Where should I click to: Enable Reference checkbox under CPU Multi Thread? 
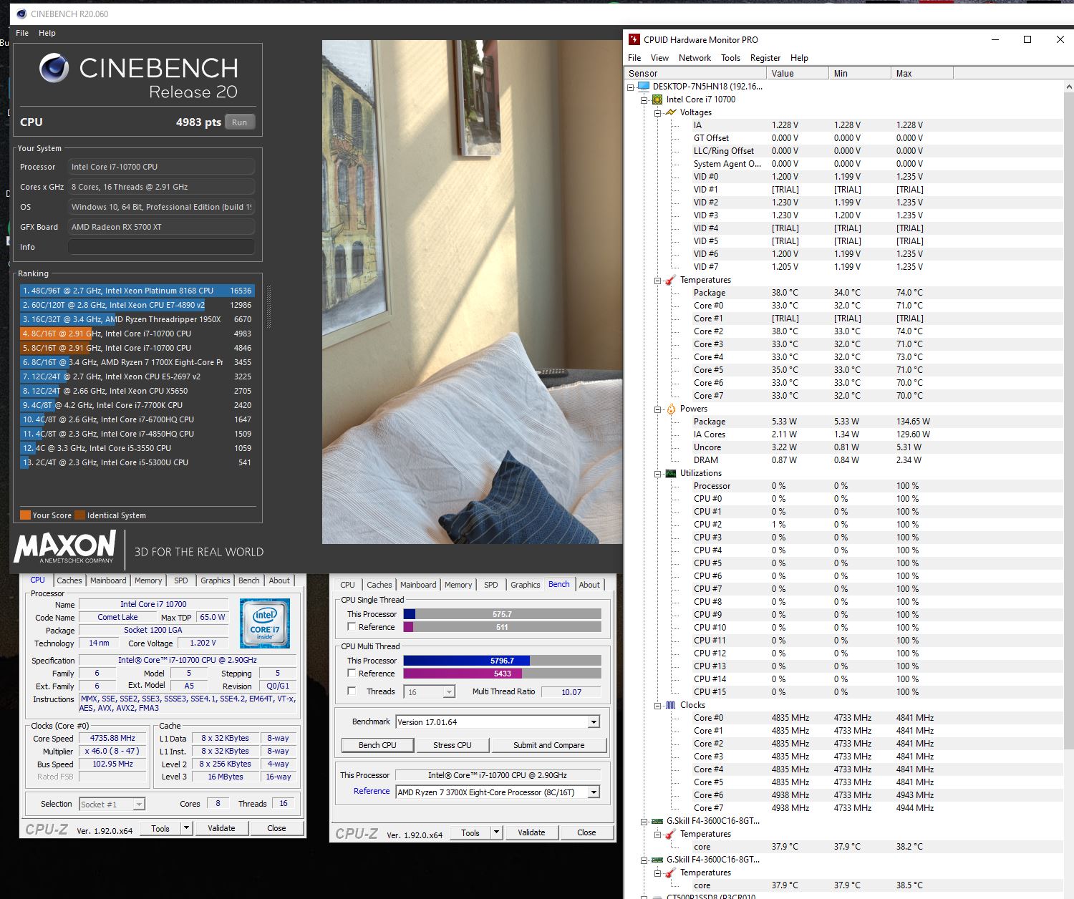(x=352, y=674)
